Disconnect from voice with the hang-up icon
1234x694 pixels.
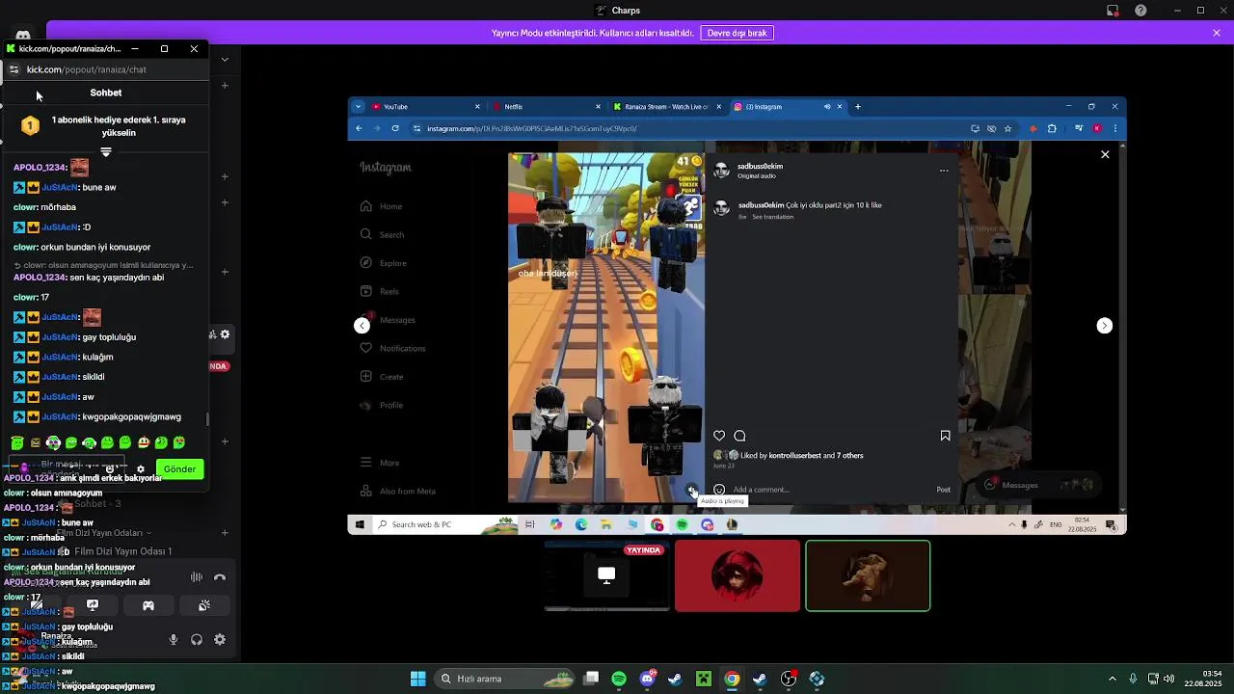pyautogui.click(x=220, y=577)
